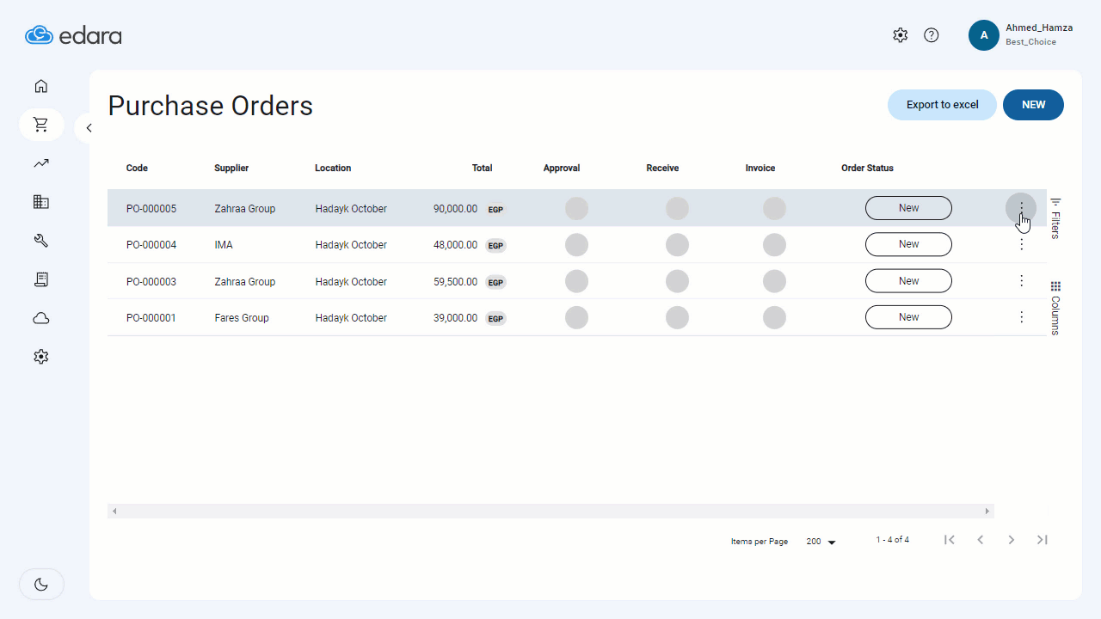This screenshot has width=1101, height=619.
Task: Open the Filters side panel
Action: 1055,218
